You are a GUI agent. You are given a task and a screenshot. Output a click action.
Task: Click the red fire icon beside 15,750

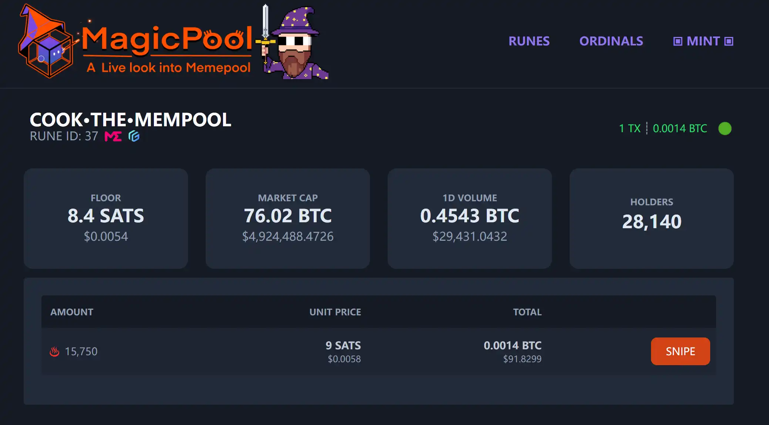coord(54,352)
